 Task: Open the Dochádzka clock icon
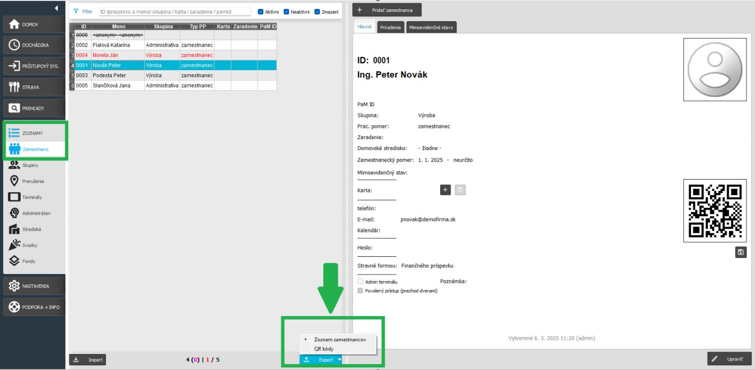pyautogui.click(x=14, y=45)
